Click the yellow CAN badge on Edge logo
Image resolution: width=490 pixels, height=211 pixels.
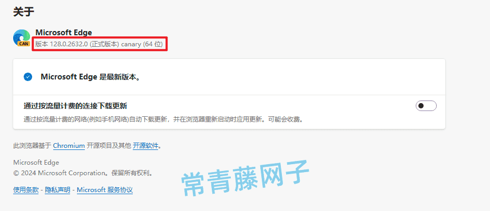(x=24, y=44)
